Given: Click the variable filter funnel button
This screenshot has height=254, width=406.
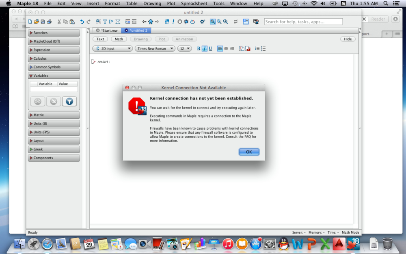Looking at the screenshot, I should (69, 101).
